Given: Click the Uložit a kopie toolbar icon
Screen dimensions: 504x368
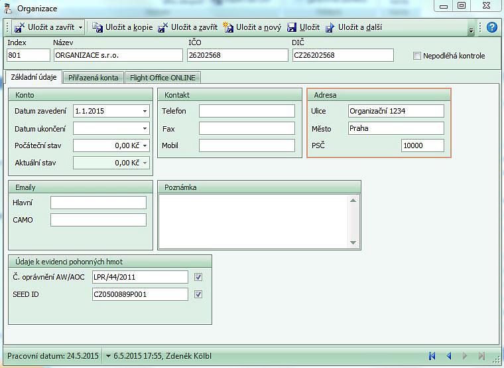Looking at the screenshot, I should tap(97, 27).
